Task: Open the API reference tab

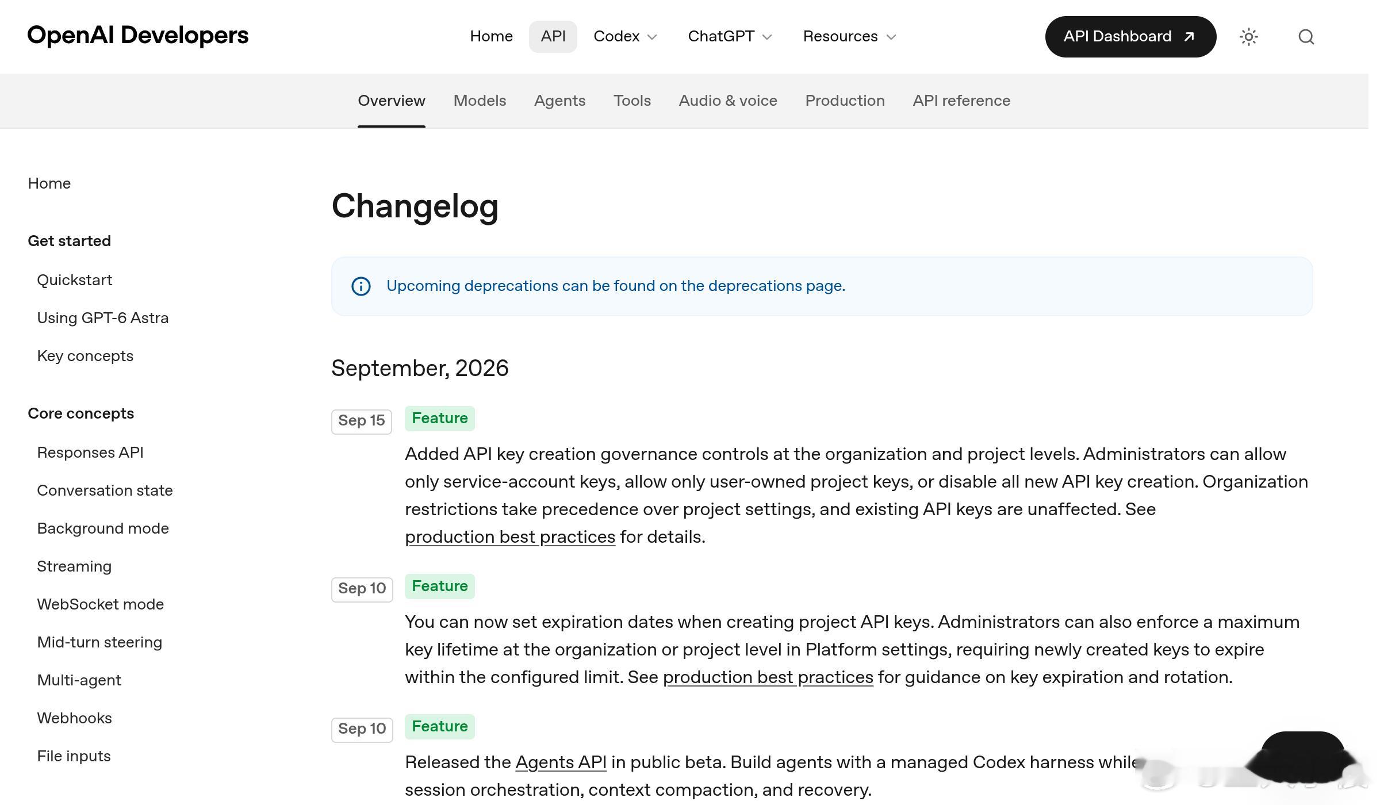Action: click(961, 101)
